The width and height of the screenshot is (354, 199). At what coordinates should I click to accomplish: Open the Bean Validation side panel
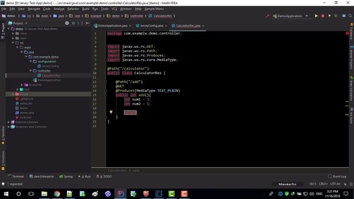point(352,88)
